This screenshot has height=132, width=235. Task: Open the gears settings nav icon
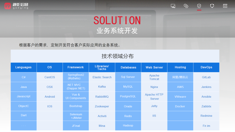coord(186,6)
